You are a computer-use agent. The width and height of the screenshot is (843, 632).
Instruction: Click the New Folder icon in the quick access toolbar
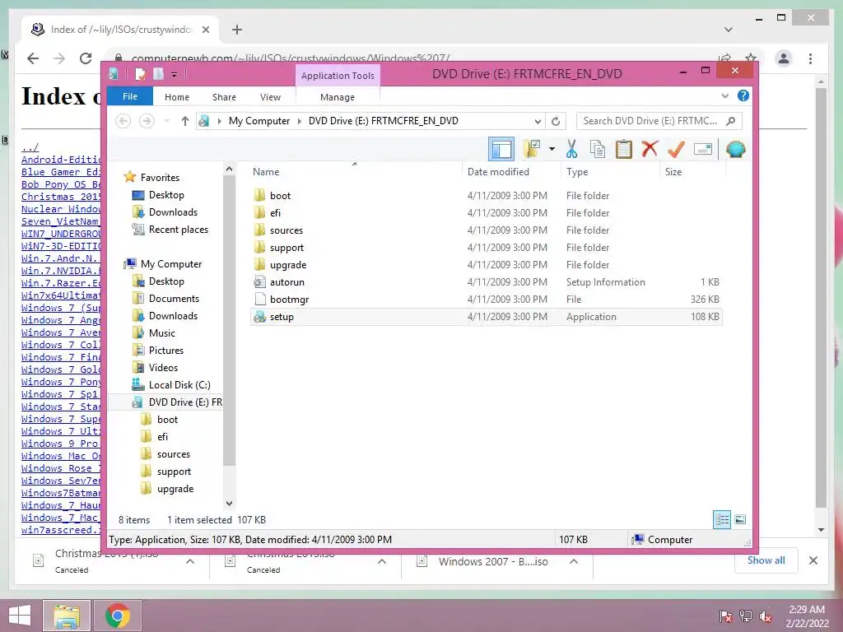tap(158, 74)
